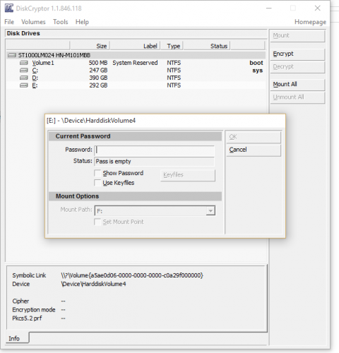Screen dimensions: 339x353
Task: Select the '390 GB' size cell
Action: tap(98, 78)
